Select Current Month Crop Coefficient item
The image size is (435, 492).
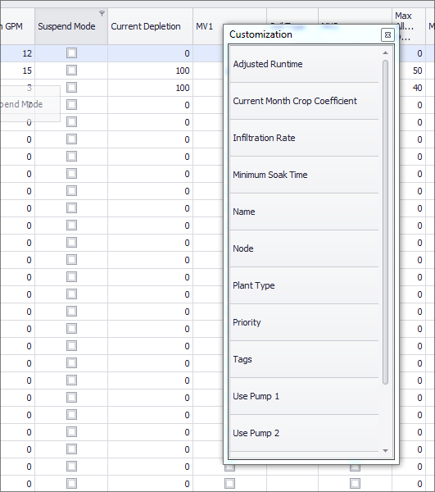pos(304,101)
